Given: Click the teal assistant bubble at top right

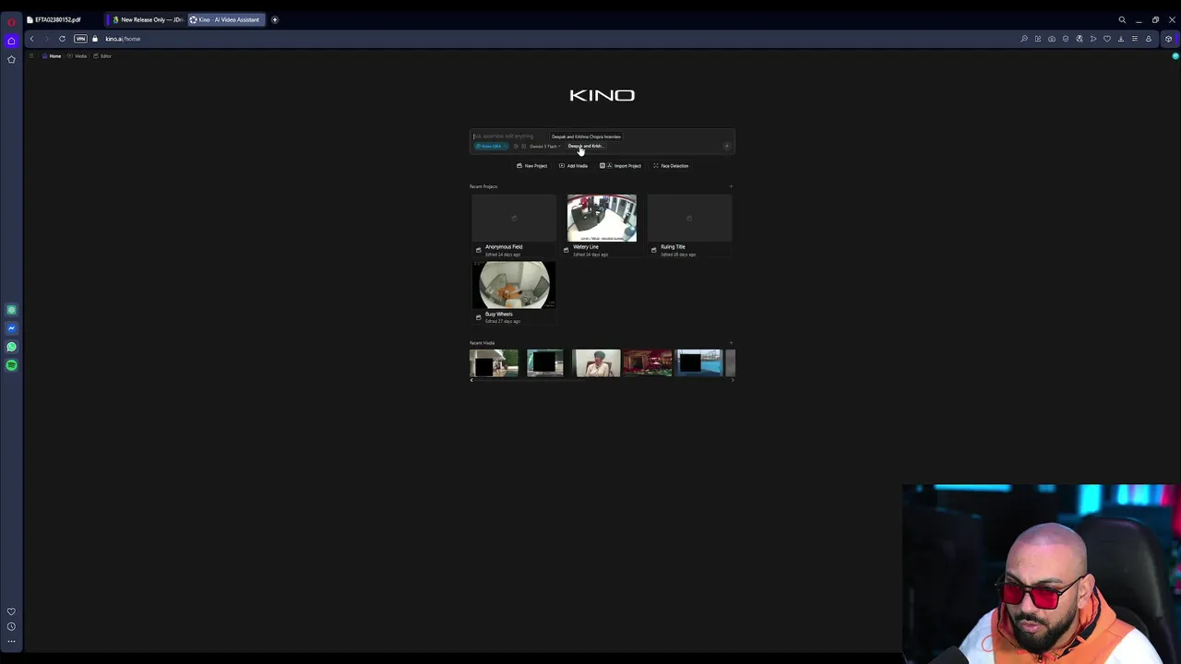Looking at the screenshot, I should (1175, 56).
